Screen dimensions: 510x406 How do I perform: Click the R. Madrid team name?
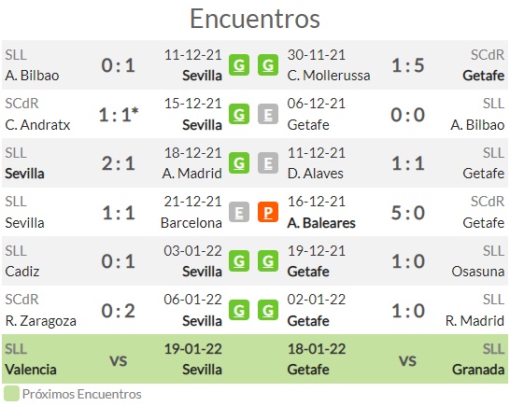pos(475,321)
